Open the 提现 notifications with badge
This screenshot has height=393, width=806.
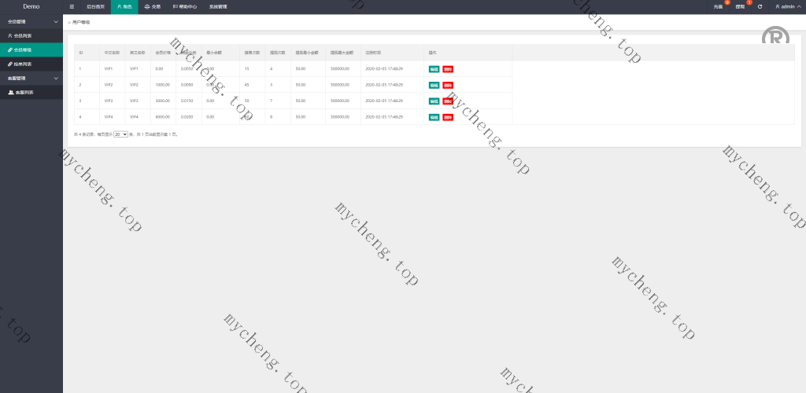pyautogui.click(x=740, y=6)
